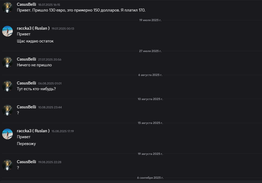Image resolution: width=262 pixels, height=183 pixels.
Task: Click the "6 сентября 2025 г." date divider
Action: point(150,177)
